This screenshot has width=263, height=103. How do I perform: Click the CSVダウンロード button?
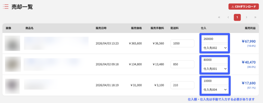point(243,7)
